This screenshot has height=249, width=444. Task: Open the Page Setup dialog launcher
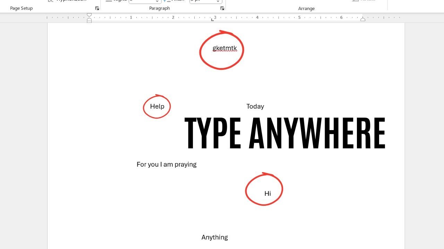coord(97,8)
